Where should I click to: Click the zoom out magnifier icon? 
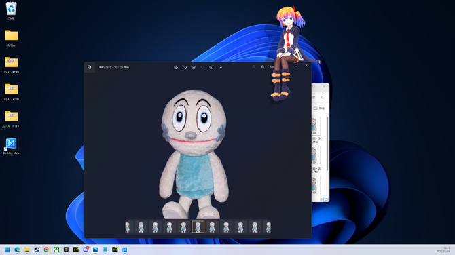[254, 67]
